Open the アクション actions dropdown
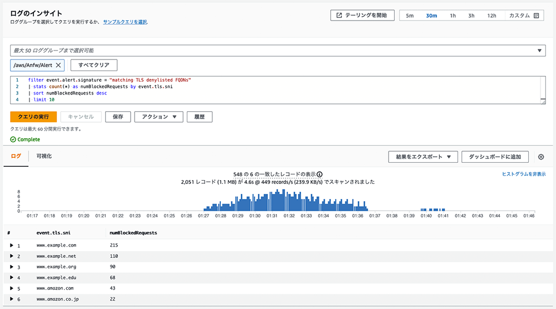This screenshot has width=556, height=309. click(x=159, y=117)
